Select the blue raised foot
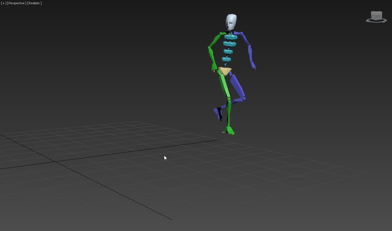392x231 pixels. (x=218, y=113)
